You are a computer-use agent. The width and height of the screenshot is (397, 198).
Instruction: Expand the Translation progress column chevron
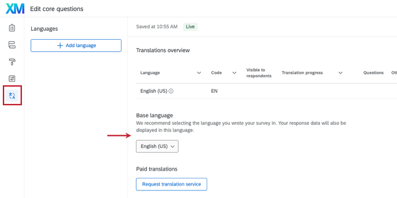340,73
